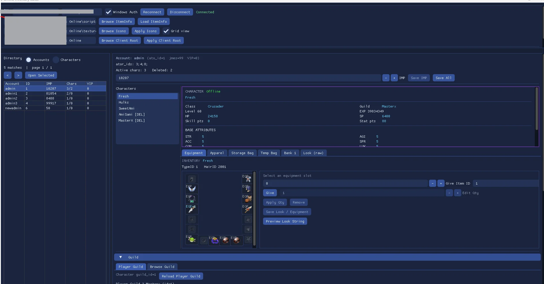This screenshot has width=544, height=284.
Task: Select the equipped red-handled spear item
Action: pyautogui.click(x=248, y=209)
